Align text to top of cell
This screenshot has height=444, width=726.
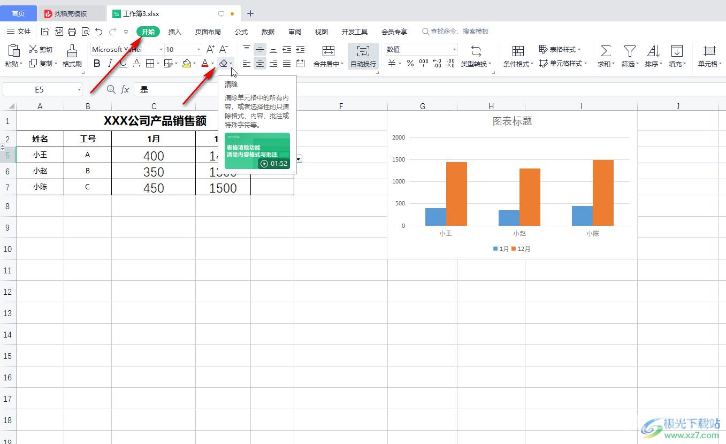coord(246,49)
